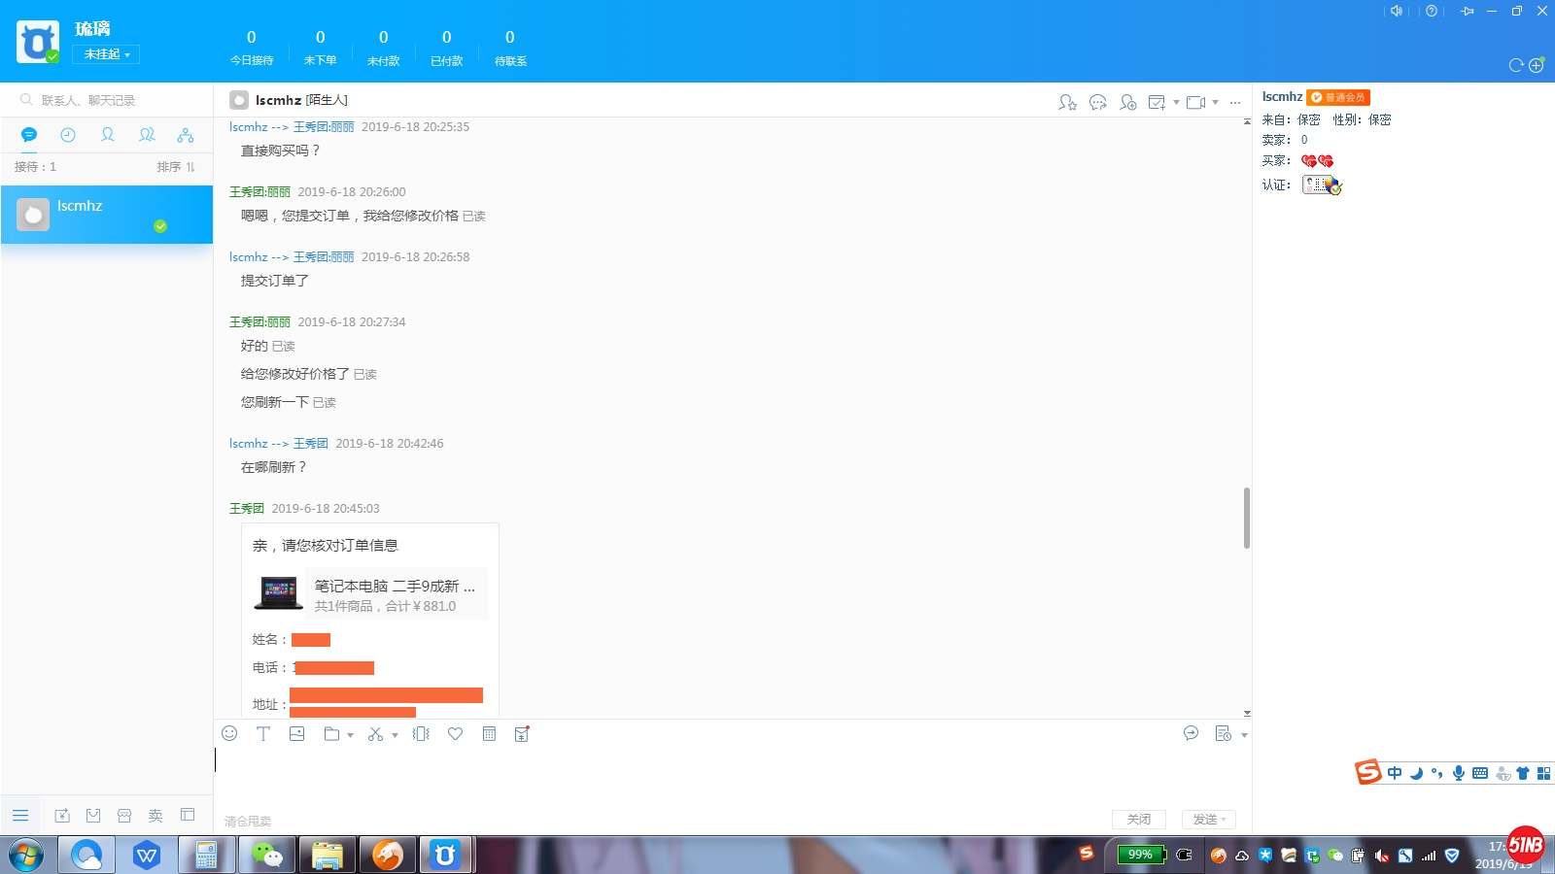1555x874 pixels.
Task: Start a screenshot with the scissors icon
Action: [375, 734]
